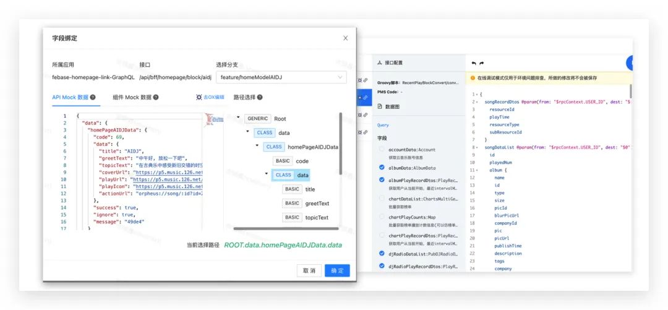Open the 选择分支 feature/homeModelAIDJ dropdown

click(281, 77)
